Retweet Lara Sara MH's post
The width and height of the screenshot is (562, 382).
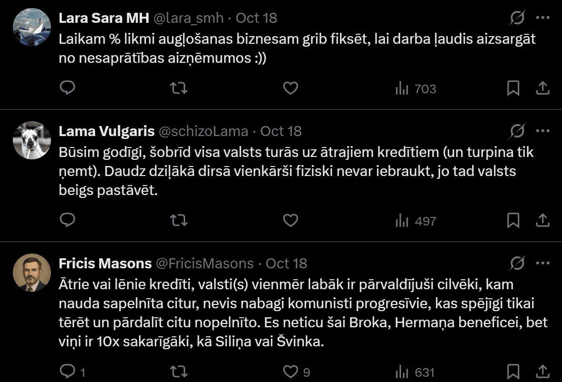(179, 88)
